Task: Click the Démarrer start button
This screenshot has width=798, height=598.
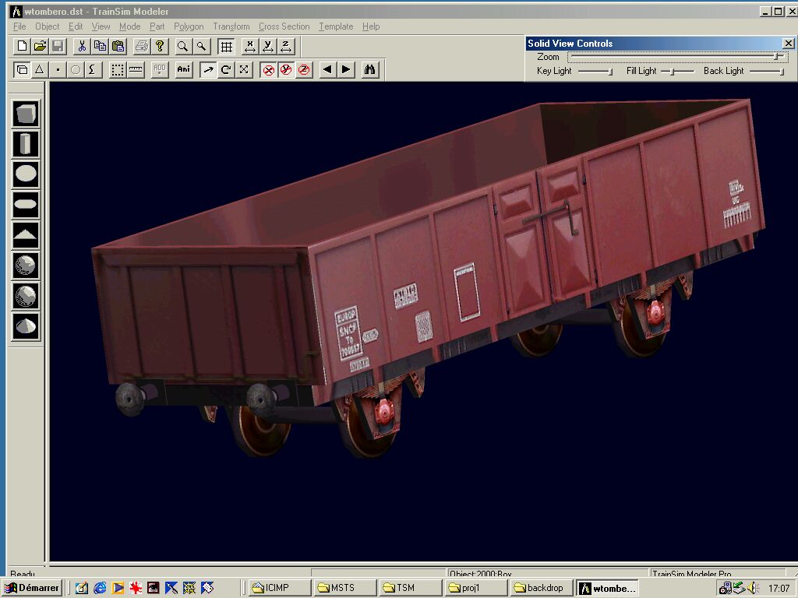Action: pyautogui.click(x=32, y=588)
